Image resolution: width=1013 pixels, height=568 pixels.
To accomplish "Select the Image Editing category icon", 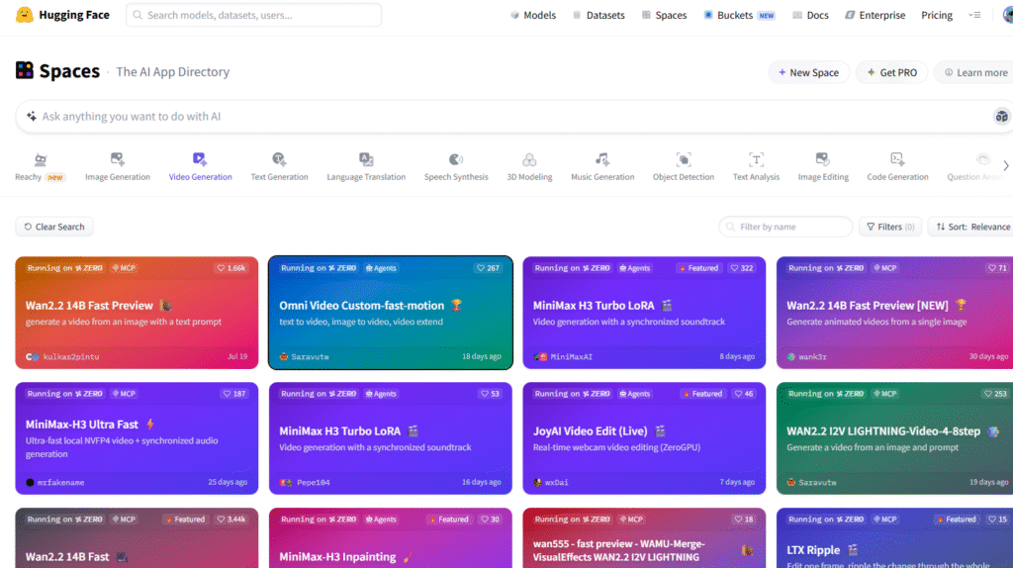I will (822, 159).
